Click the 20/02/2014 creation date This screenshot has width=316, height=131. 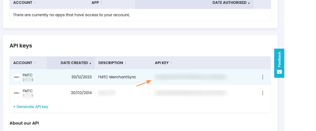pyautogui.click(x=81, y=93)
